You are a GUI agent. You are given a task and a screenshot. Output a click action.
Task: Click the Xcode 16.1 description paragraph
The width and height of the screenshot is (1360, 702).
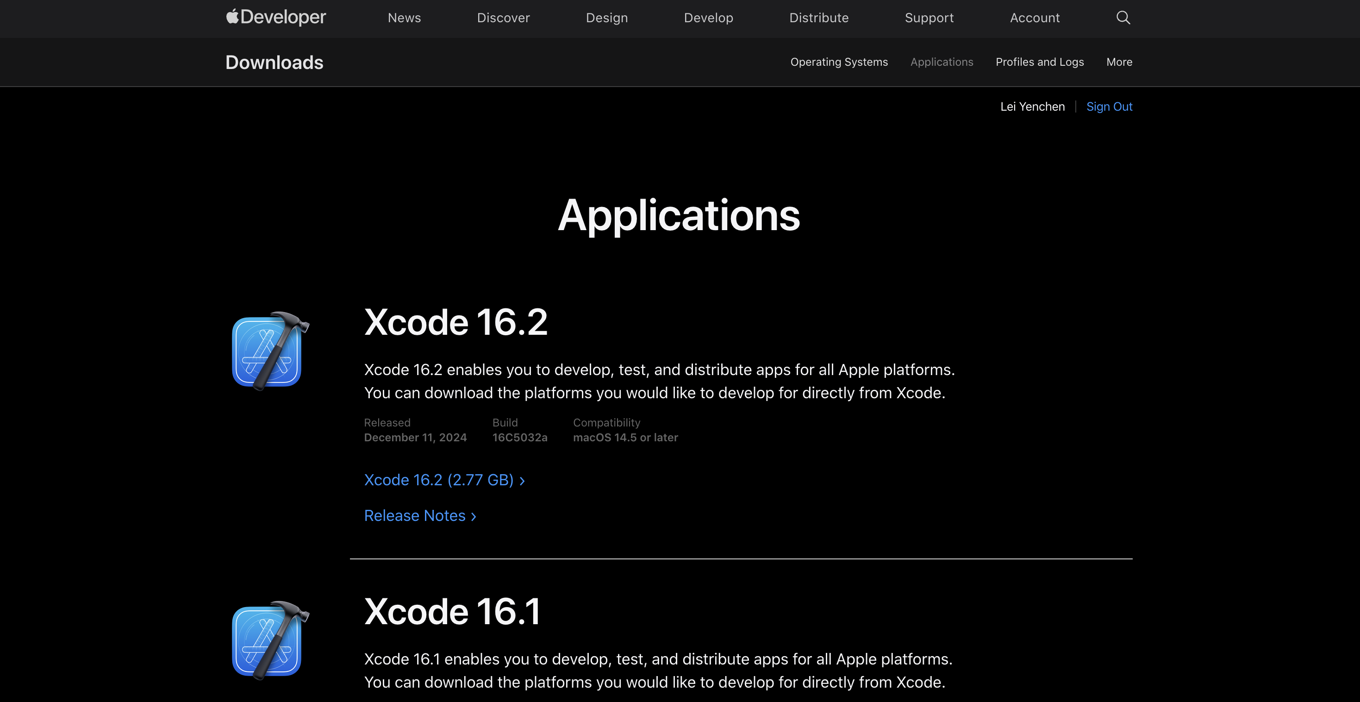(658, 671)
